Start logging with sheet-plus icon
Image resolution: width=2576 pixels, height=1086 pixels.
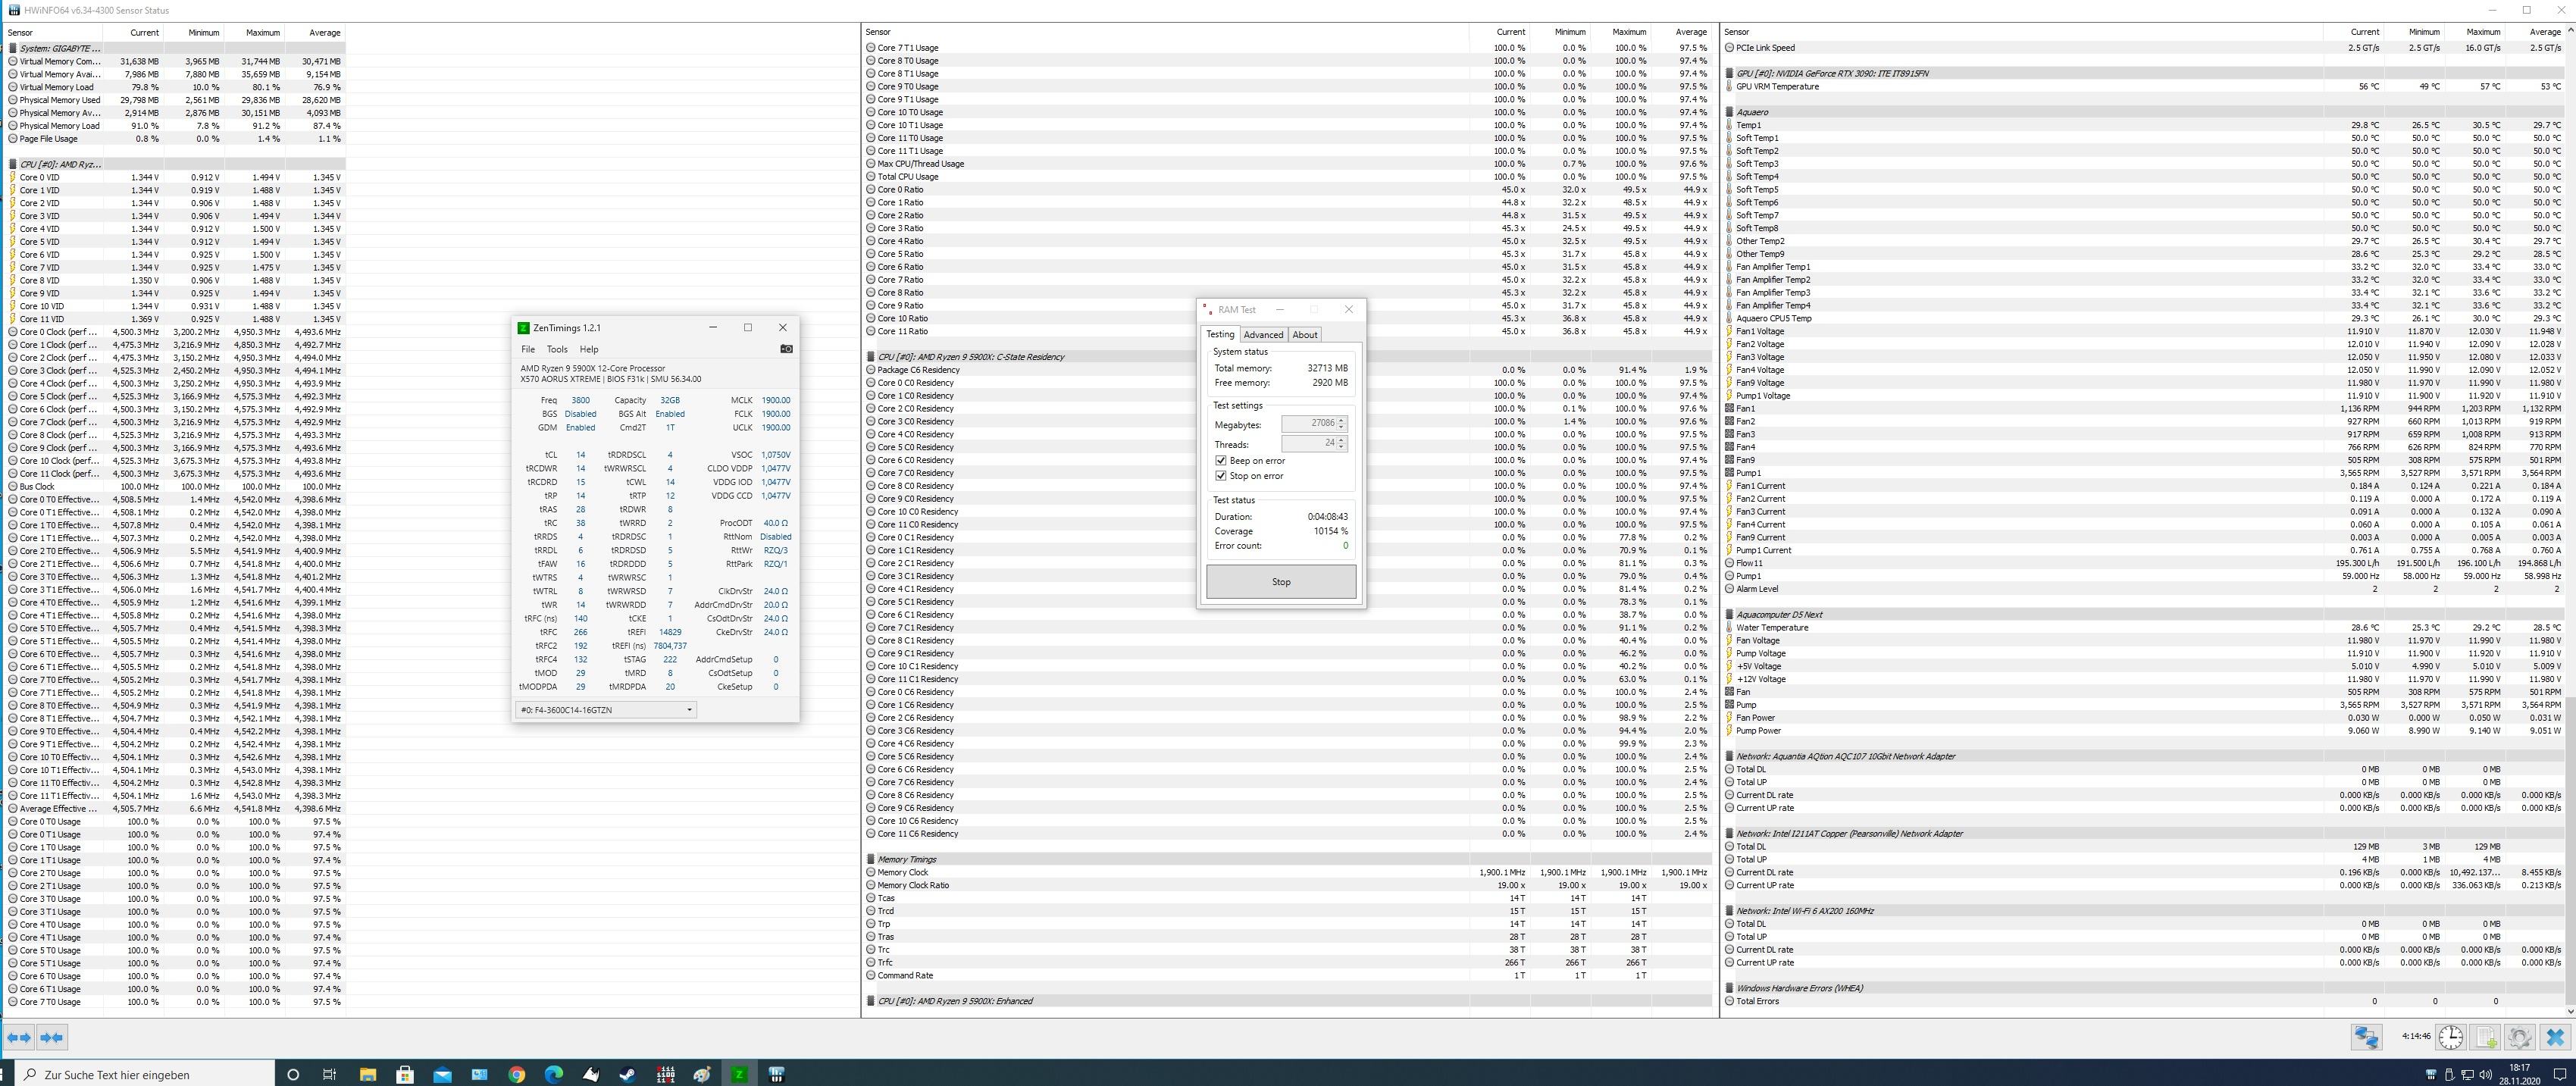click(2486, 1037)
